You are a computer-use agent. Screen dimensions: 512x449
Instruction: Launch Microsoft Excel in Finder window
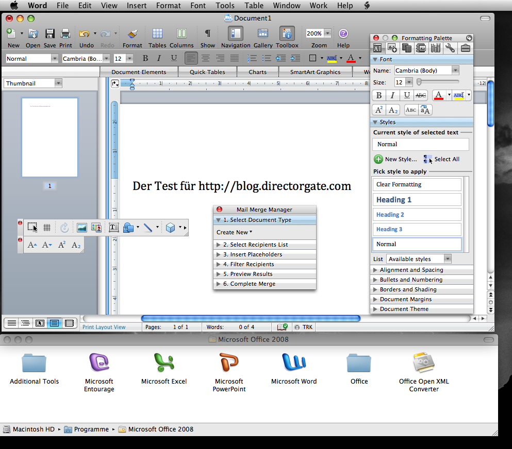coord(164,362)
